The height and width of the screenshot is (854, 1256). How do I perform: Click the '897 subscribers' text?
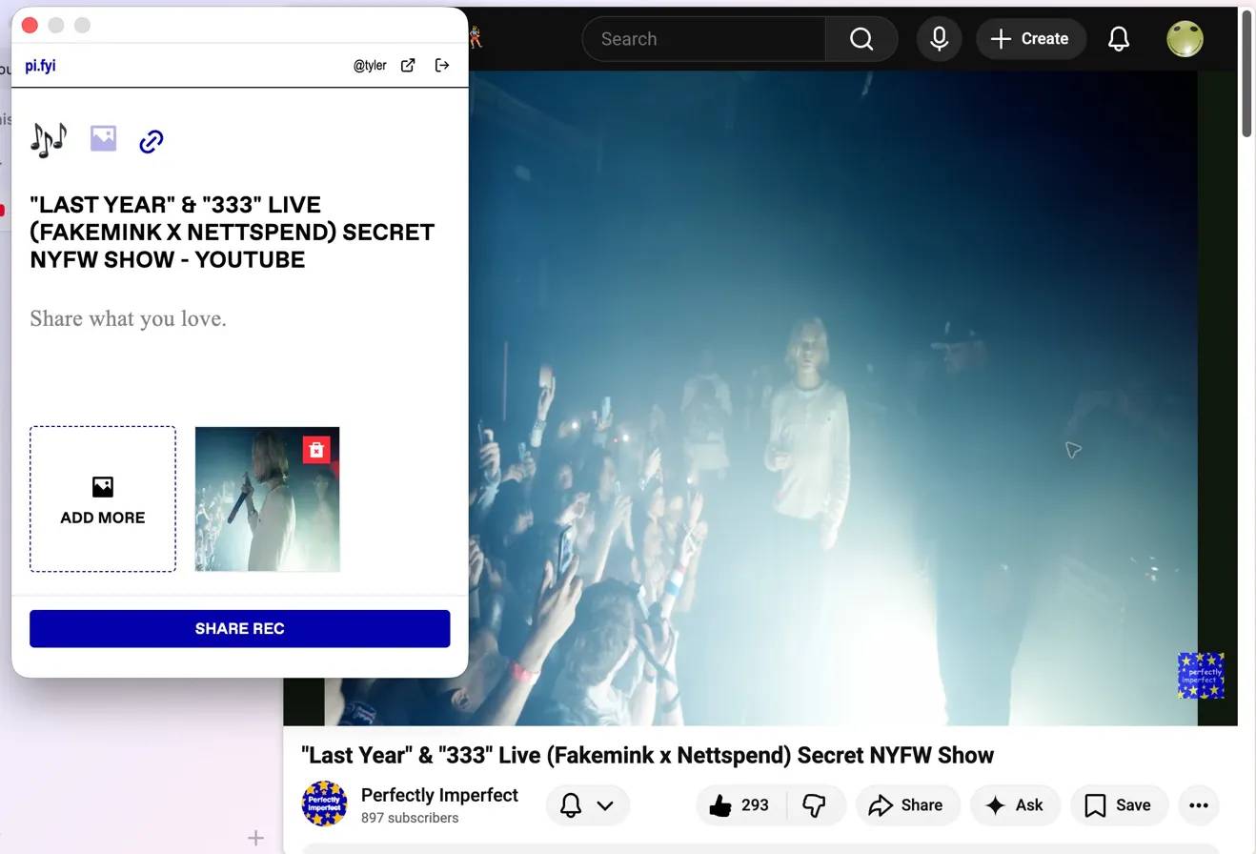pos(410,818)
